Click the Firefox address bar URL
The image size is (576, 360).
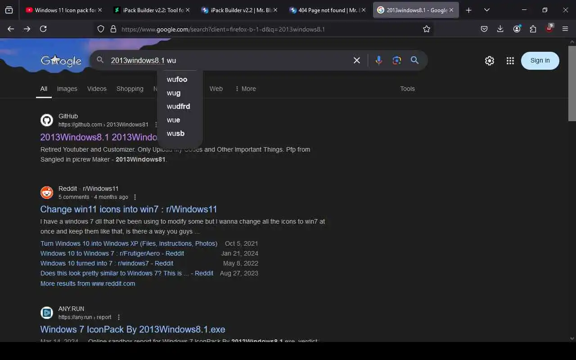pyautogui.click(x=223, y=29)
